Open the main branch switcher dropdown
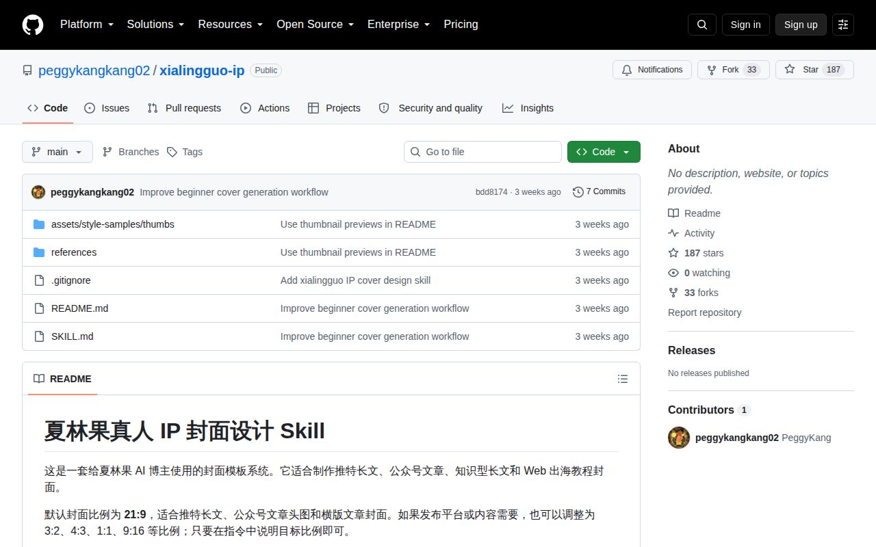Image resolution: width=876 pixels, height=547 pixels. point(57,152)
